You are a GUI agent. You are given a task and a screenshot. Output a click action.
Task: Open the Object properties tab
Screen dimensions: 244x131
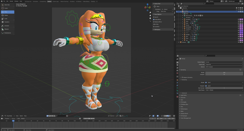coord(177,80)
